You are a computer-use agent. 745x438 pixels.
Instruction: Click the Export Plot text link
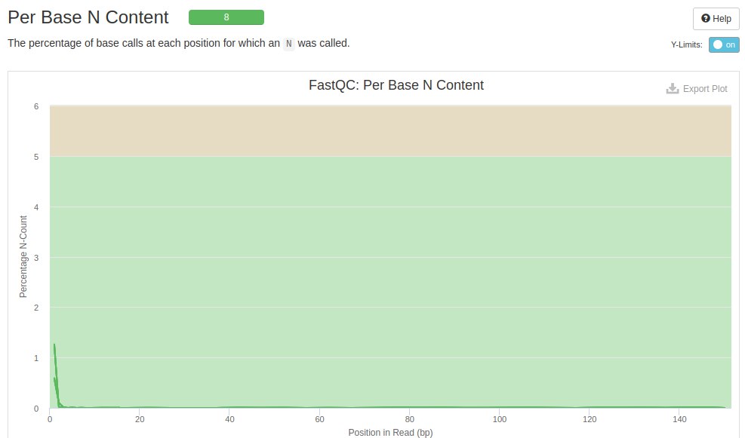pos(705,89)
